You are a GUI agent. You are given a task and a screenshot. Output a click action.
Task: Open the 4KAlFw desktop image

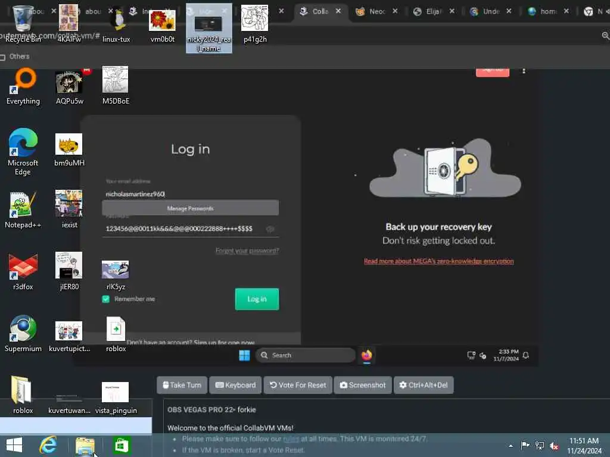pyautogui.click(x=69, y=23)
